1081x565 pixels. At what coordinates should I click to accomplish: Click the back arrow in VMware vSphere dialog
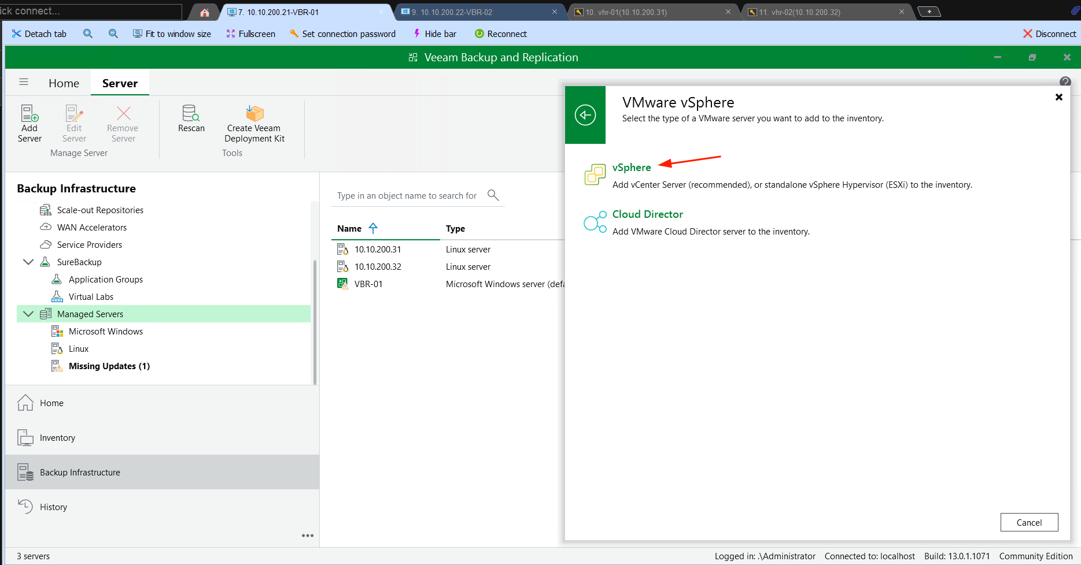coord(585,115)
